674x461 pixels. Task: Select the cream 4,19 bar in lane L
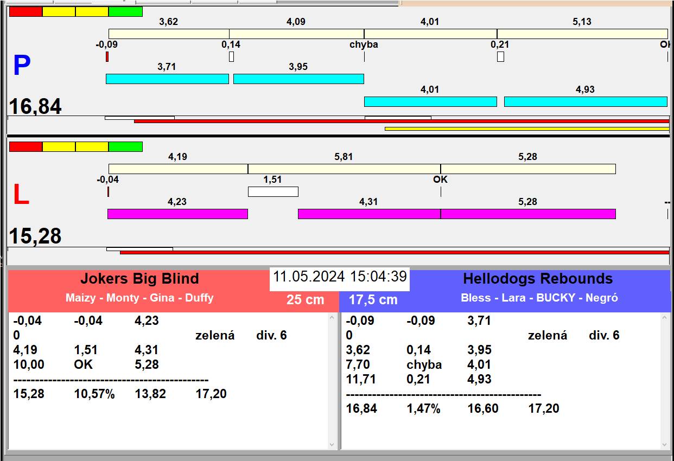[178, 169]
